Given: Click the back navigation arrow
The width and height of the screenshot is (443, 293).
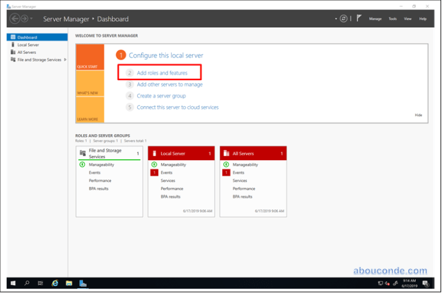Looking at the screenshot, I should pos(15,19).
